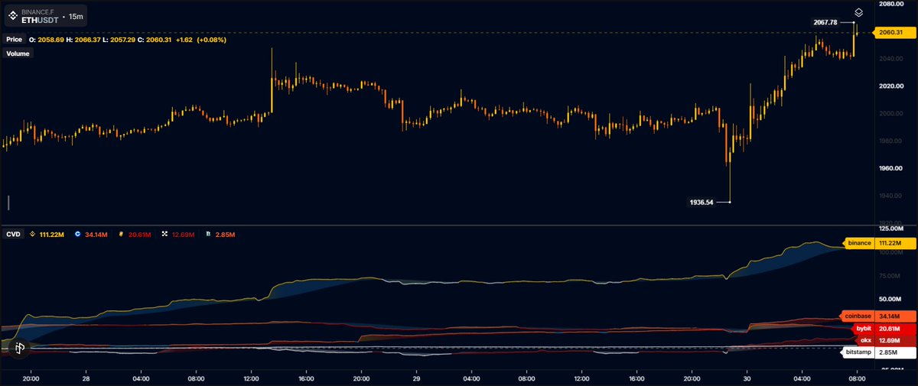Click the 28 date label on the time axis
Screen dimensions: 918x386
[x=86, y=378]
